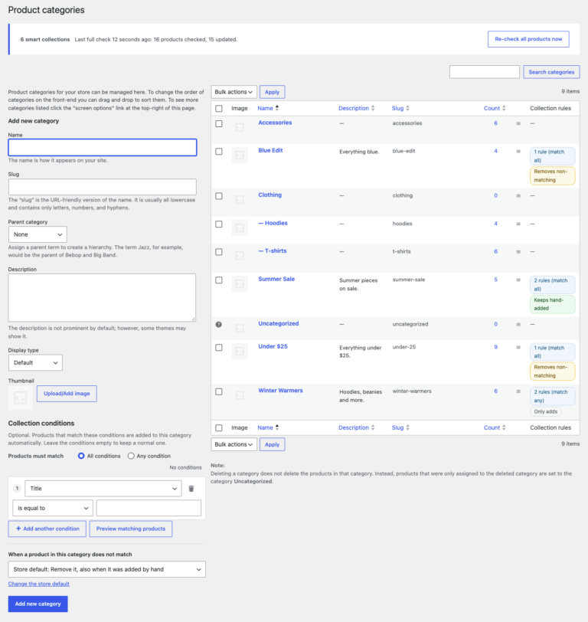Sort by Description in table header
The image size is (588, 622).
[357, 108]
